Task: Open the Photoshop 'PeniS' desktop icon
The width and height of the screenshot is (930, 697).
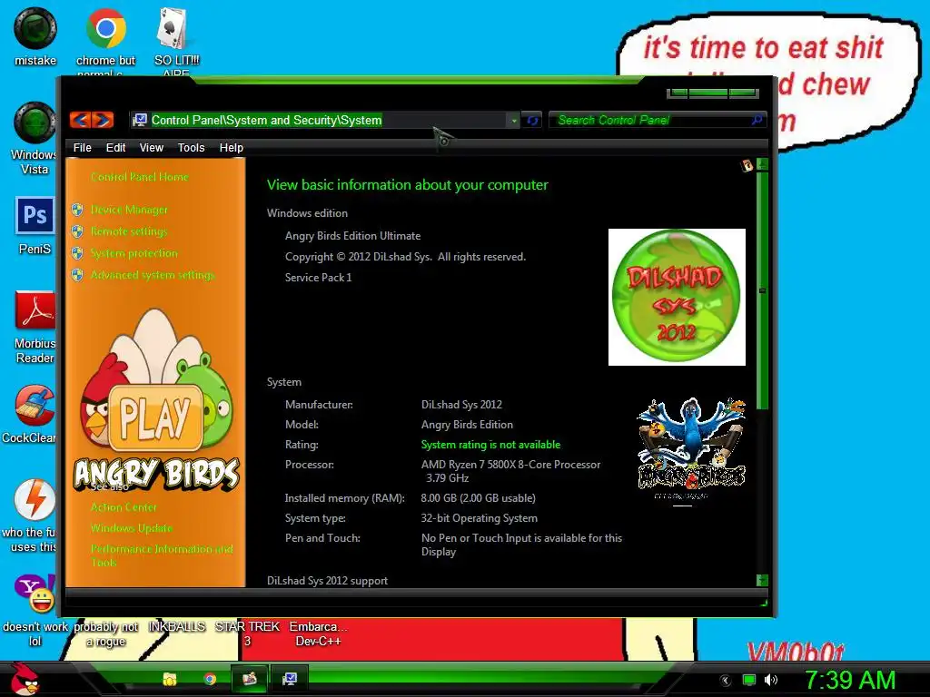Action: point(35,225)
